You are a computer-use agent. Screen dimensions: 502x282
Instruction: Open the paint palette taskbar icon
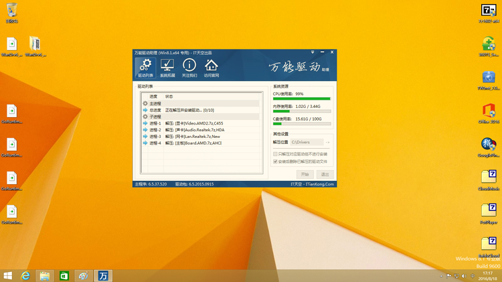84,276
